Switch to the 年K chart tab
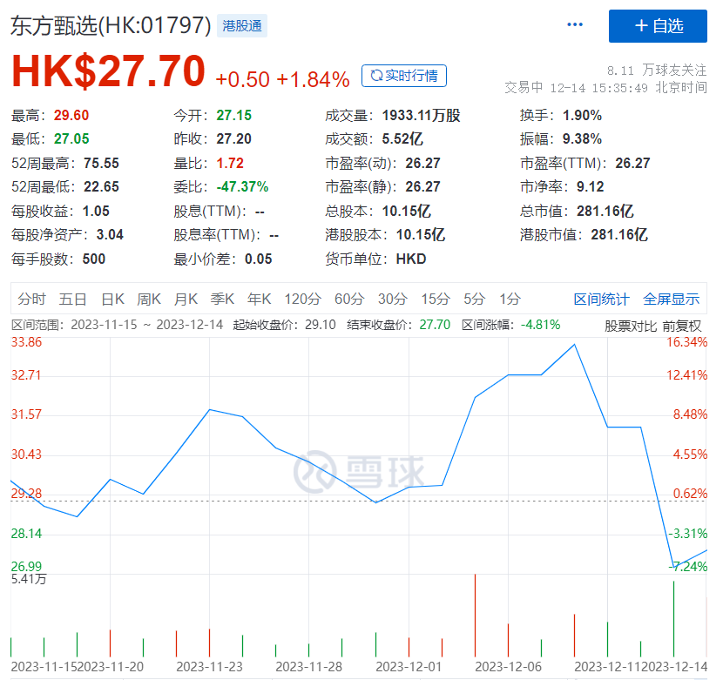The width and height of the screenshot is (723, 680). [259, 300]
